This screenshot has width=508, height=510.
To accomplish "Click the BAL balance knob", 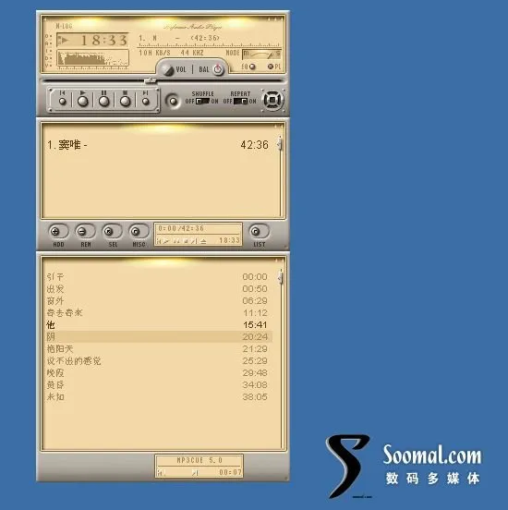I will tap(218, 69).
